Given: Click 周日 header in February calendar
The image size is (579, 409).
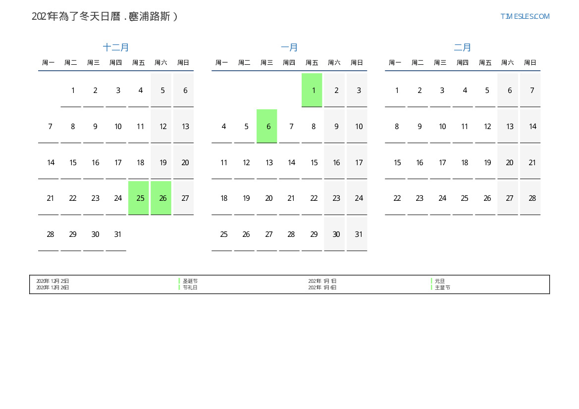Looking at the screenshot, I should click(x=530, y=62).
